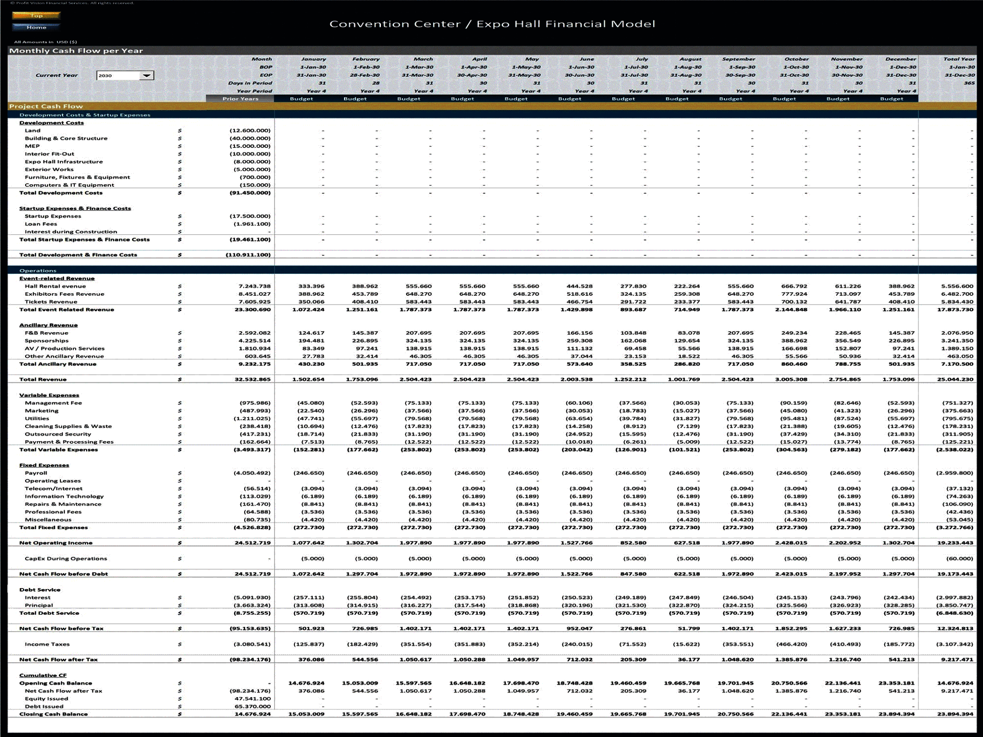Select the Building & Core Structure label
This screenshot has height=737, width=983.
(66, 138)
